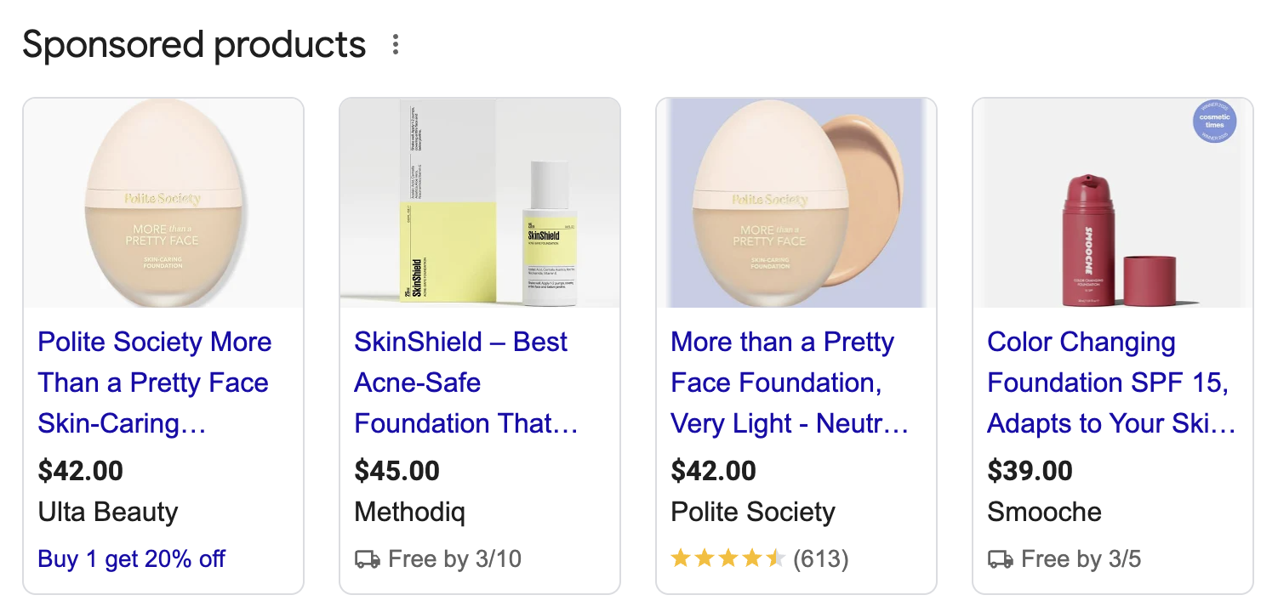Image resolution: width=1278 pixels, height=612 pixels.
Task: Open the Polite Society egg-shaped foundation image
Action: pos(163,202)
